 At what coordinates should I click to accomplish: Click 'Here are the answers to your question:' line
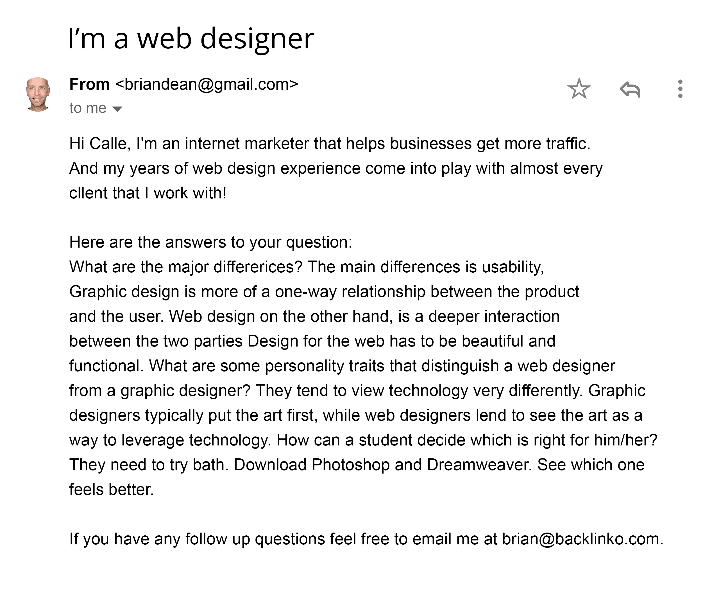pyautogui.click(x=211, y=242)
